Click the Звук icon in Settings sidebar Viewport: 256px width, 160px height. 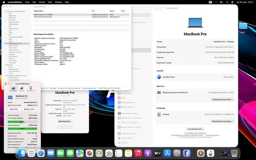click(119, 98)
